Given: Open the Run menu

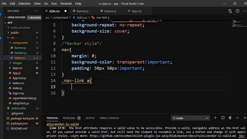Looking at the screenshot, I should pos(54,3).
